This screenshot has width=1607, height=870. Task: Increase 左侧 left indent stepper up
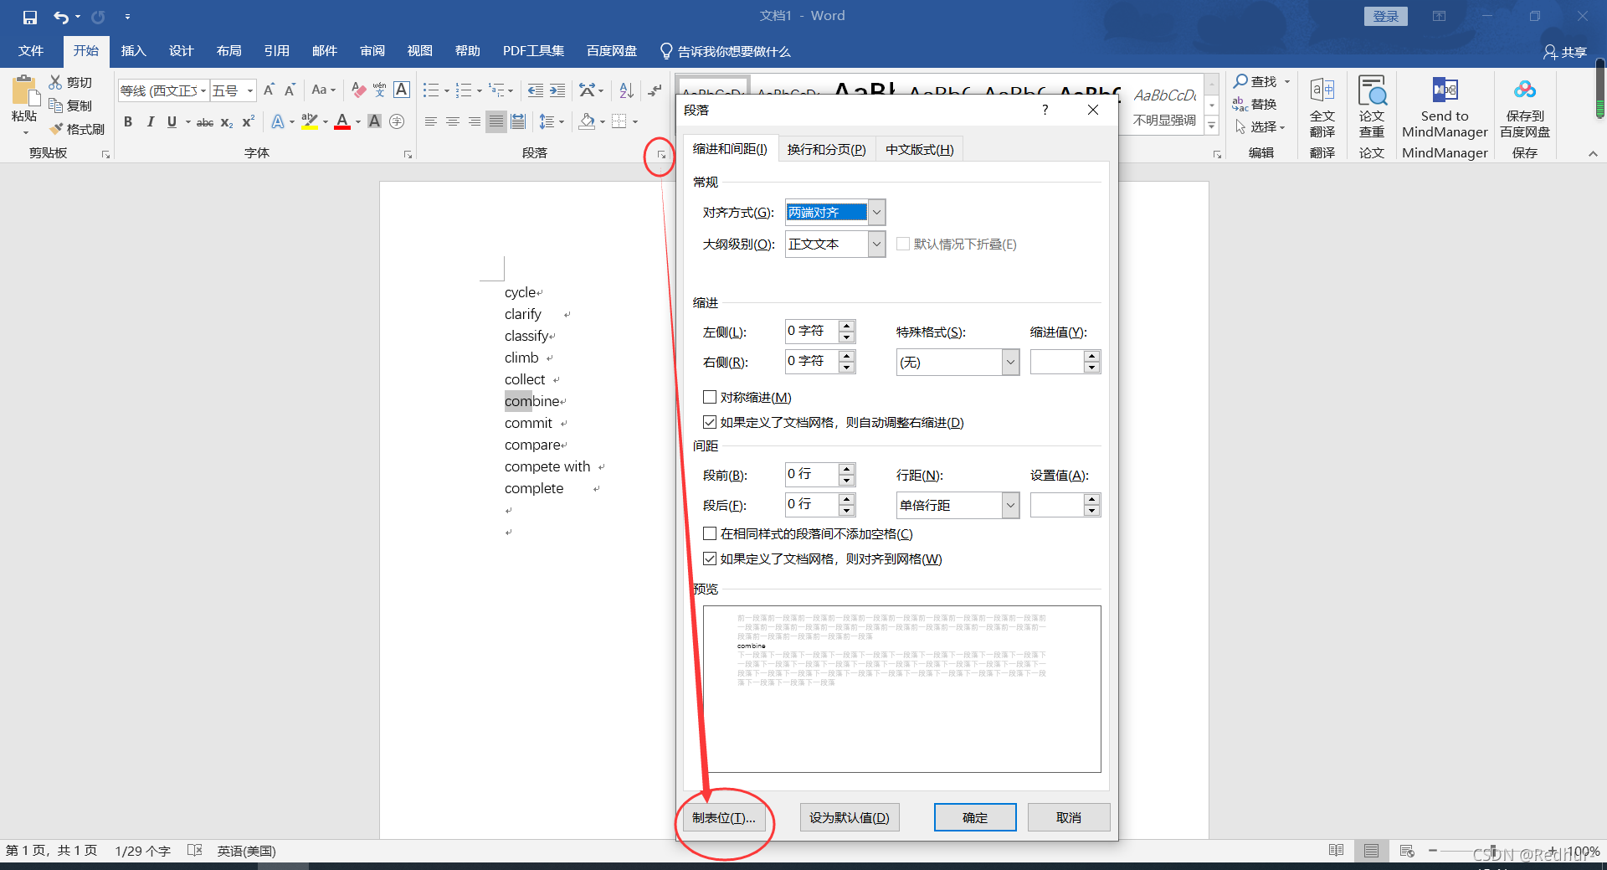(847, 326)
